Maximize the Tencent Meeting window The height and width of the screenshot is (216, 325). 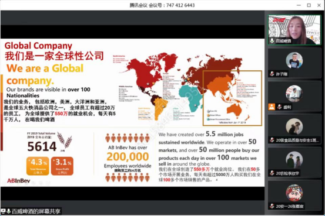[x=309, y=5]
